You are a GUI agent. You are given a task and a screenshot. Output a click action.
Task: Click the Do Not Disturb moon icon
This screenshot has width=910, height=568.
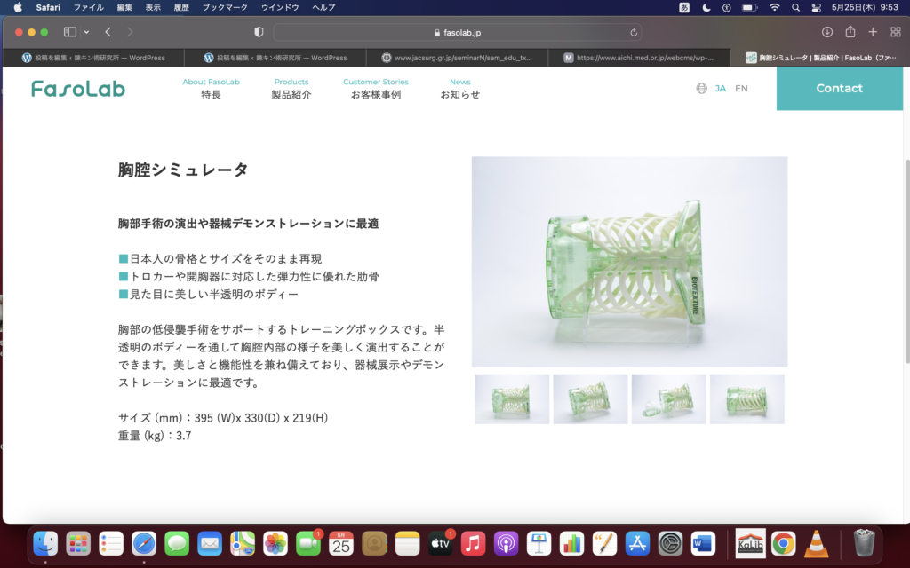[x=705, y=8]
